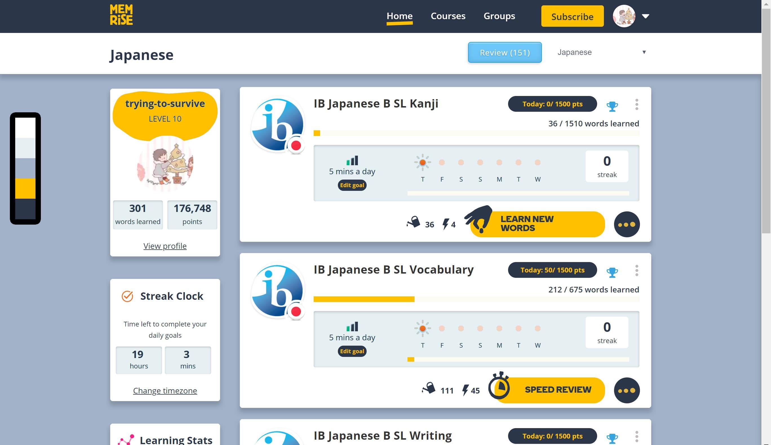Screen dimensions: 771x445
Task: Open IB Japanese B SL Kanji title
Action: click(376, 104)
